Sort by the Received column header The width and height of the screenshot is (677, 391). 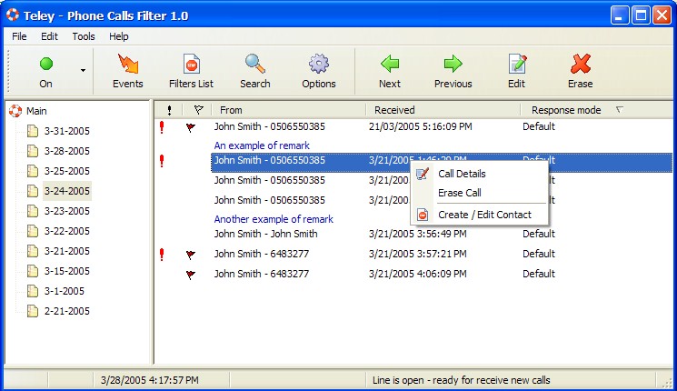coord(443,110)
